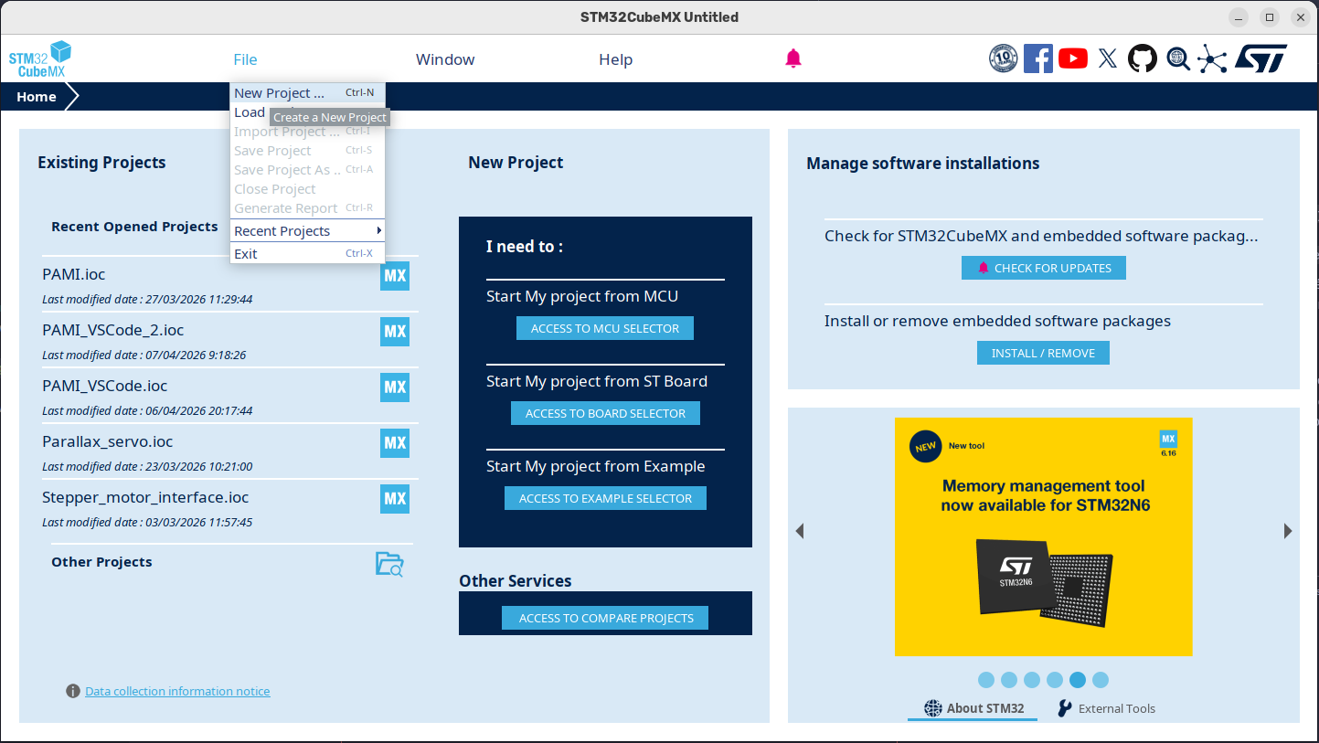Click the magnifier search globe icon

[1178, 58]
